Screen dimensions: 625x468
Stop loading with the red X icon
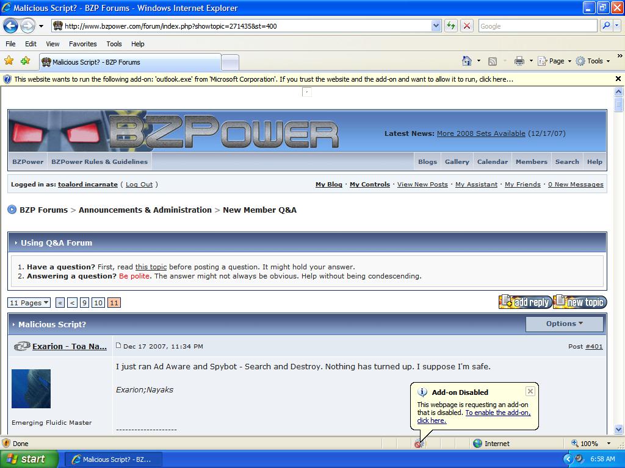point(467,26)
